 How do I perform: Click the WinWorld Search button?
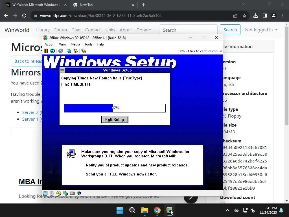click(x=230, y=30)
